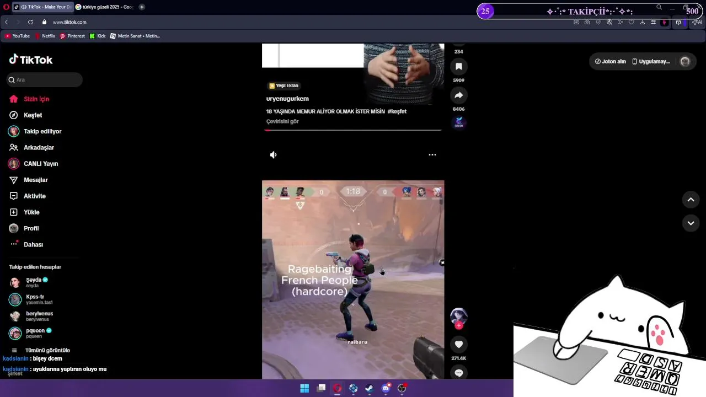Go back in browser history
Screen dimensions: 706x397
(x=6, y=22)
